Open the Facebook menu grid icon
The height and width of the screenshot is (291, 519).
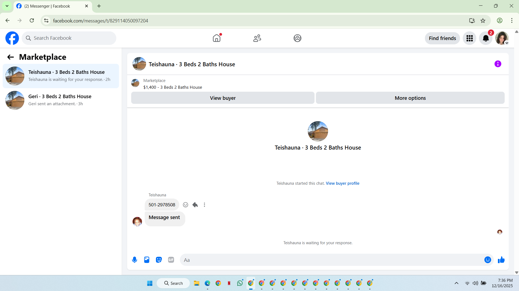click(x=470, y=38)
